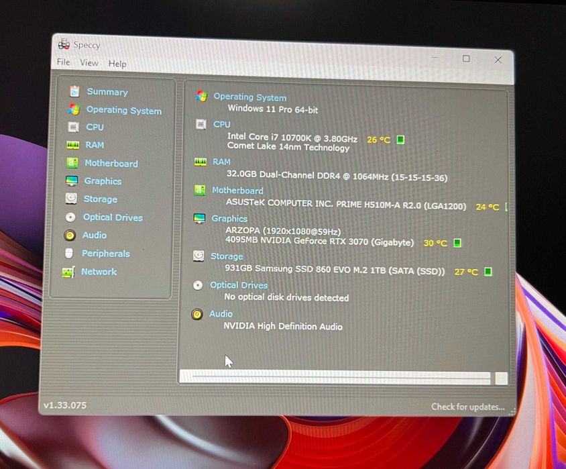The image size is (566, 469).
Task: Select Operating System in the sidebar
Action: point(124,110)
